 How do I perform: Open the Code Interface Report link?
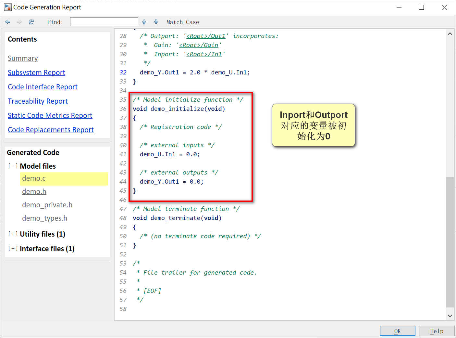(x=43, y=87)
